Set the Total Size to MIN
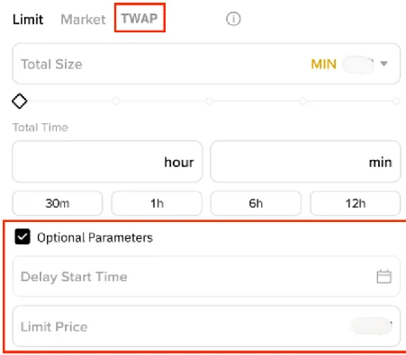Screen dimensions: 406x355 323,64
